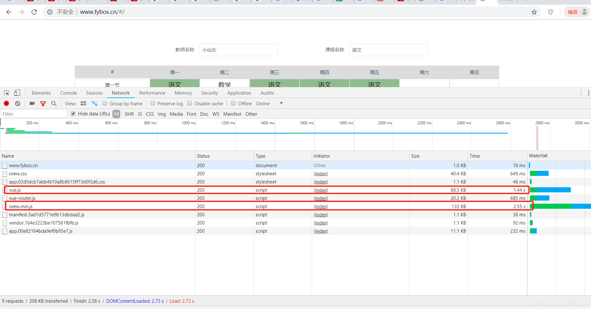Enable screenshot capture during load

(32, 103)
